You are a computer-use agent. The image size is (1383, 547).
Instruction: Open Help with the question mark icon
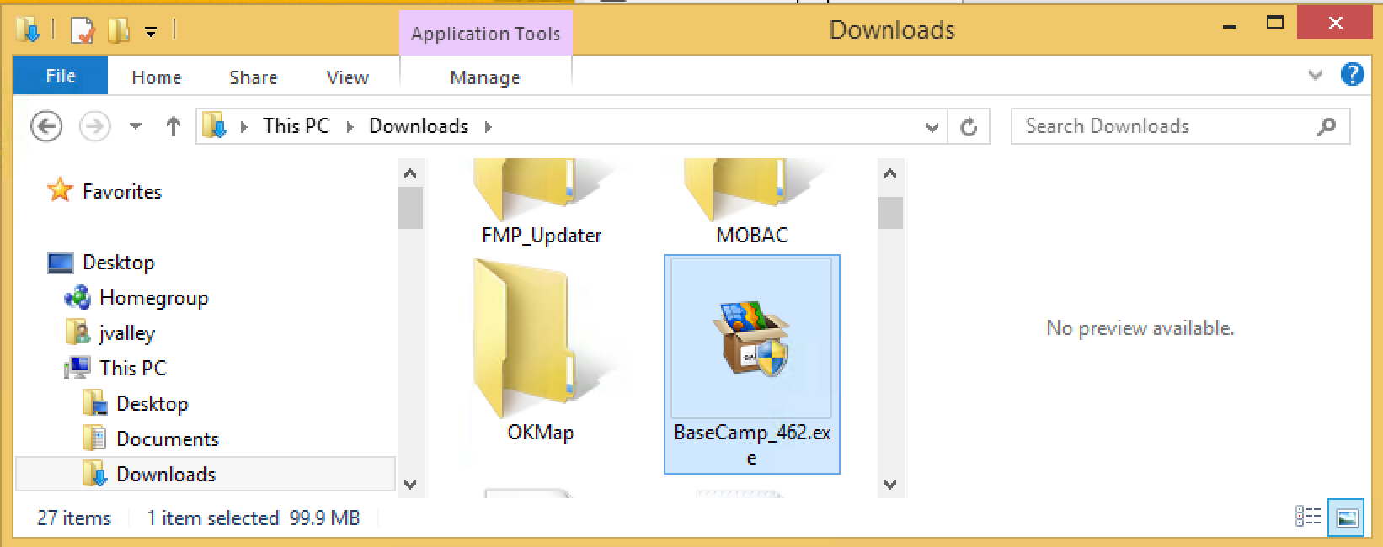tap(1352, 74)
